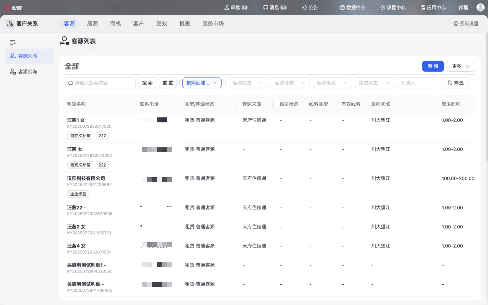Viewport: 488px width, 305px height.
Task: Open 应用中心 application center
Action: tap(433, 7)
